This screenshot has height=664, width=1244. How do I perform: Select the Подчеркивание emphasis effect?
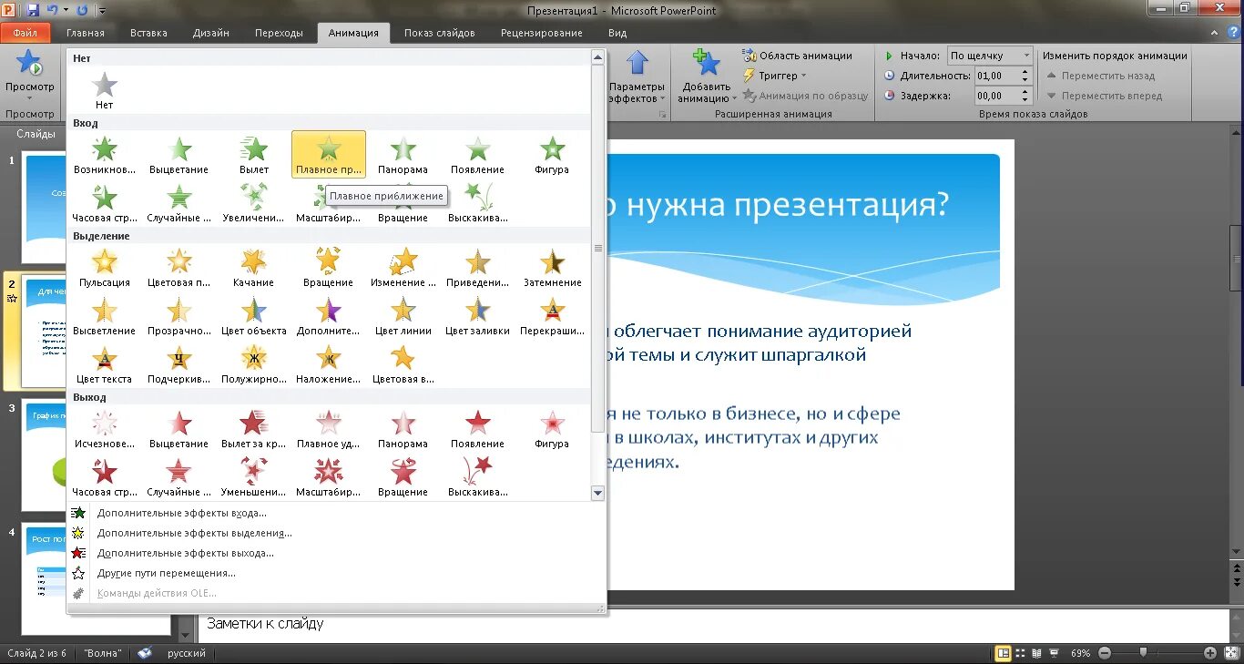pos(179,364)
